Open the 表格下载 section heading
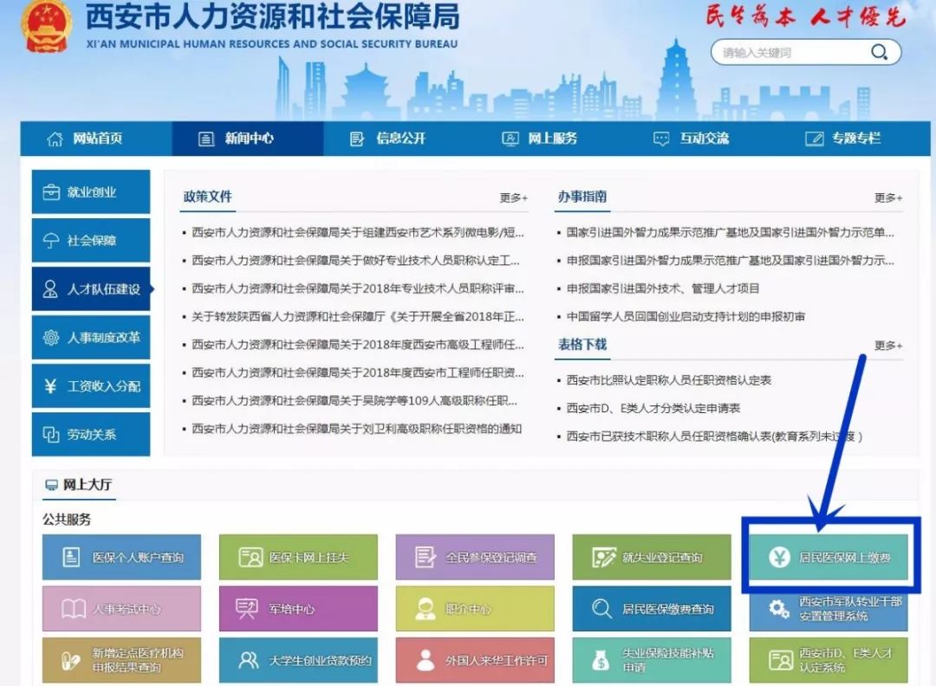 point(582,344)
